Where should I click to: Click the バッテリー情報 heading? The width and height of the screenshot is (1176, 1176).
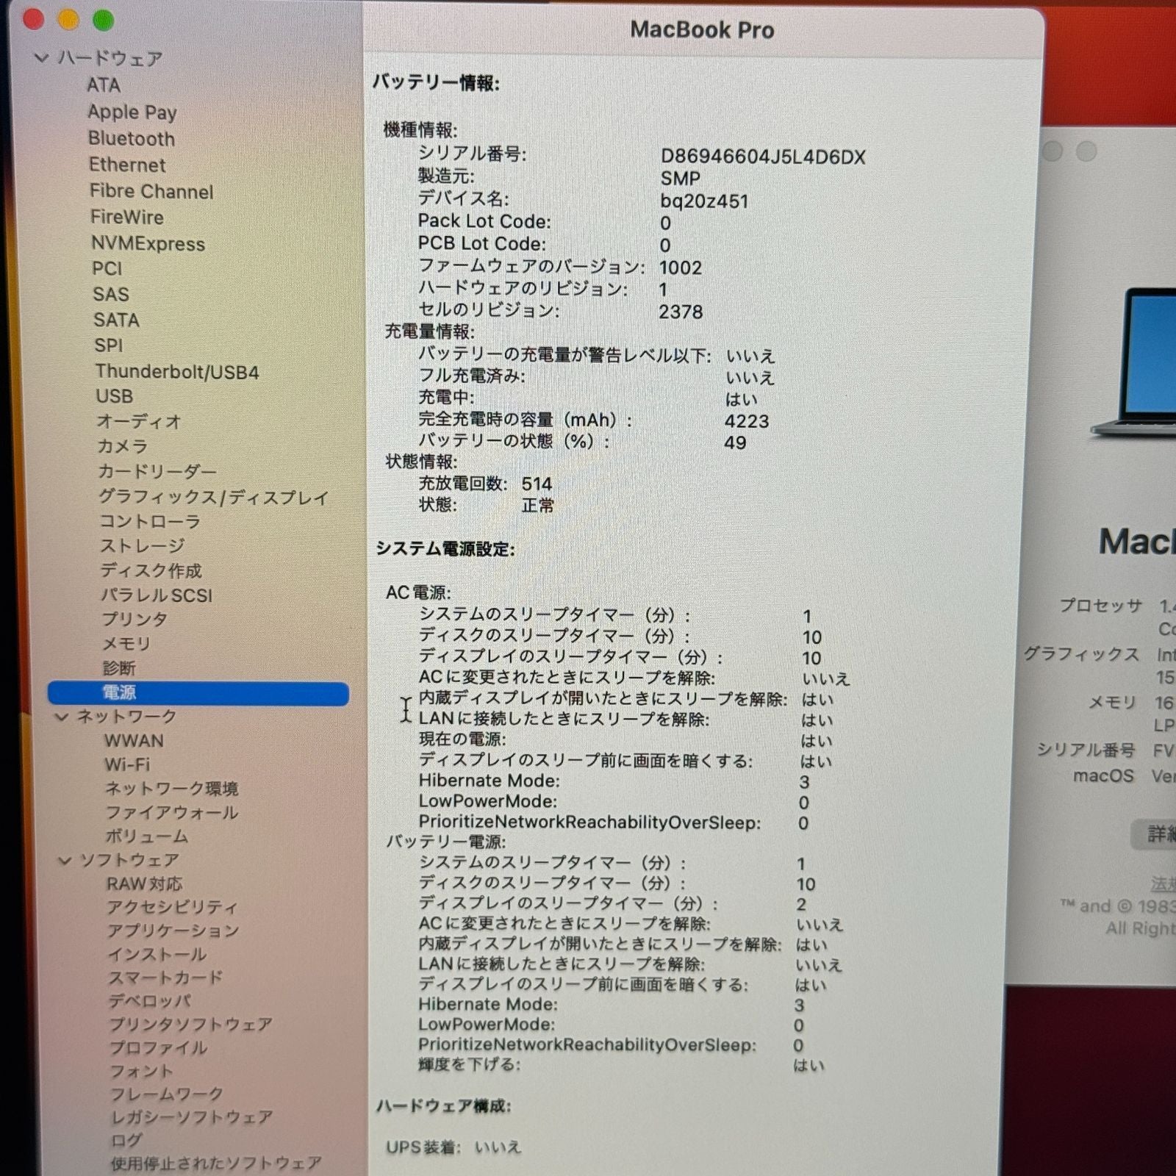coord(436,83)
